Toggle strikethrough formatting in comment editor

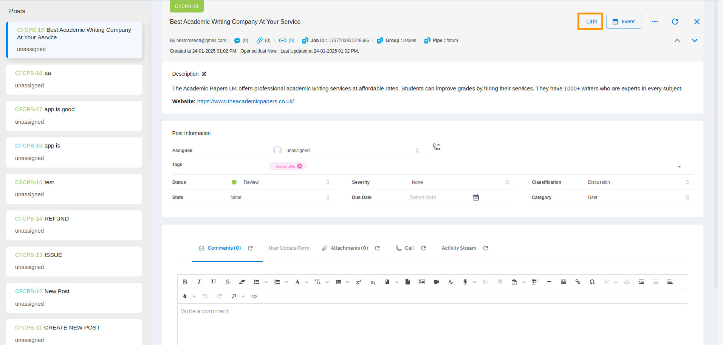(228, 282)
